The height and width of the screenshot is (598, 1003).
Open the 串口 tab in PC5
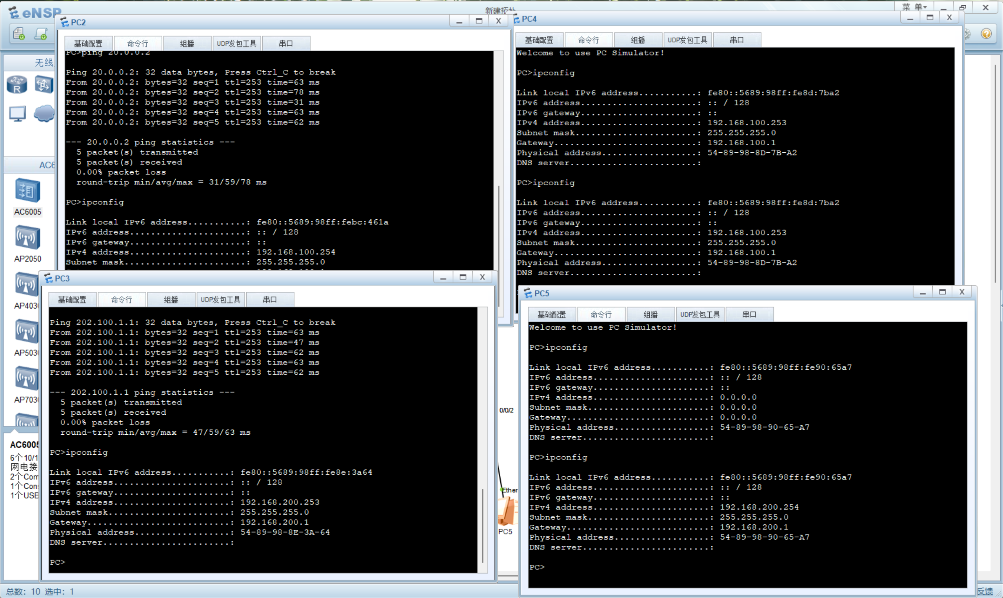[x=749, y=315]
